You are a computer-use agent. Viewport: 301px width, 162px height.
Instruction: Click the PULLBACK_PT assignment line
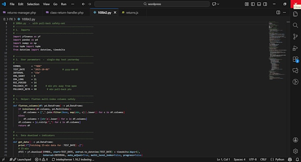pos(45,86)
